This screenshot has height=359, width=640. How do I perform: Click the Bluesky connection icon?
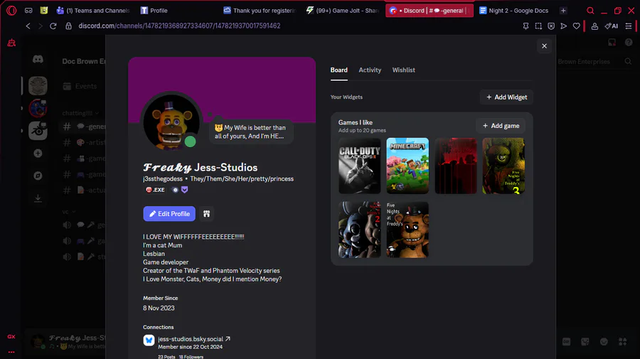pos(149,341)
